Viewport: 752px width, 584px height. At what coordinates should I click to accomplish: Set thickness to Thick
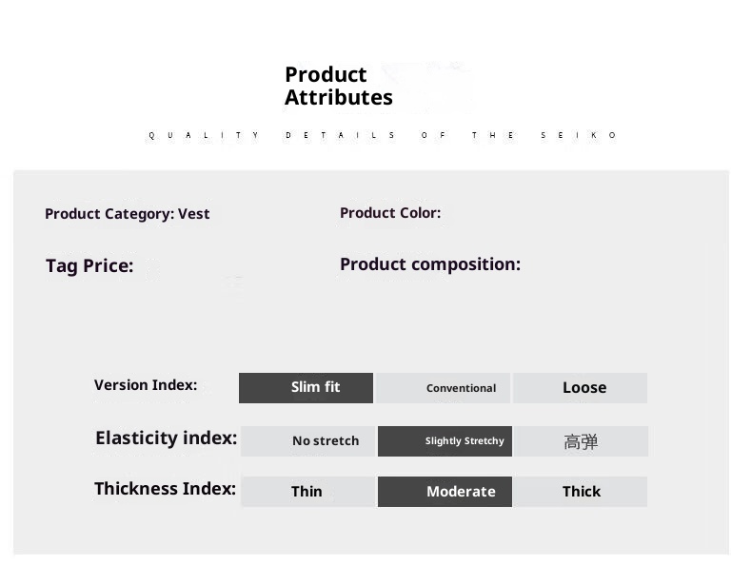pos(581,492)
